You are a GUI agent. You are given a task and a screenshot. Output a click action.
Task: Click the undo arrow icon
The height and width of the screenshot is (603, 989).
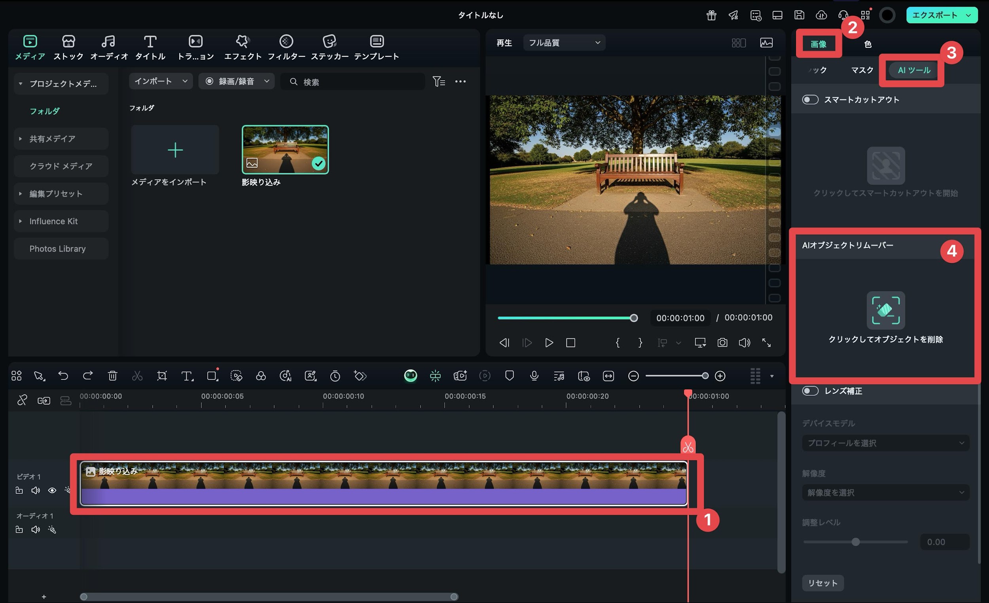pos(63,376)
